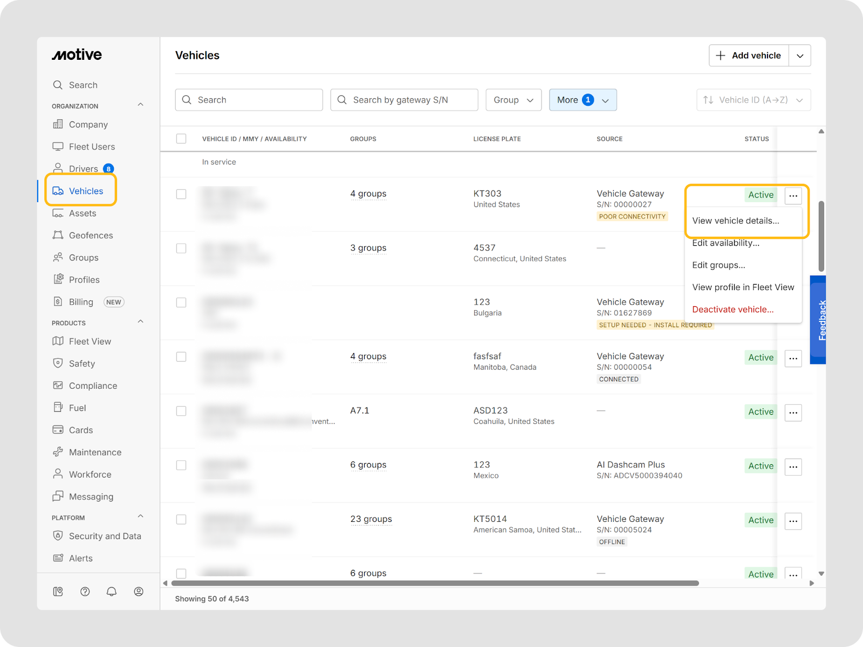Collapse the Organization sidebar section
This screenshot has width=863, height=647.
140,105
